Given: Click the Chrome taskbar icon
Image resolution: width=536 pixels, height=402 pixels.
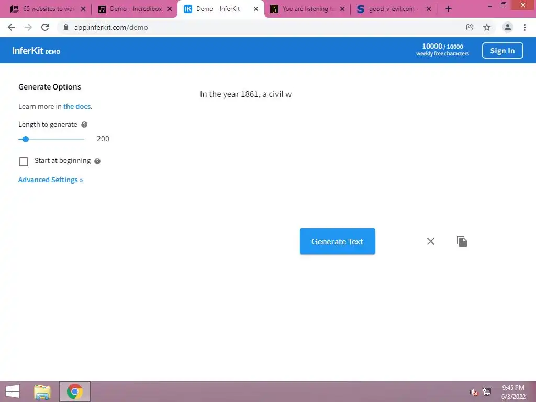Looking at the screenshot, I should pos(75,392).
